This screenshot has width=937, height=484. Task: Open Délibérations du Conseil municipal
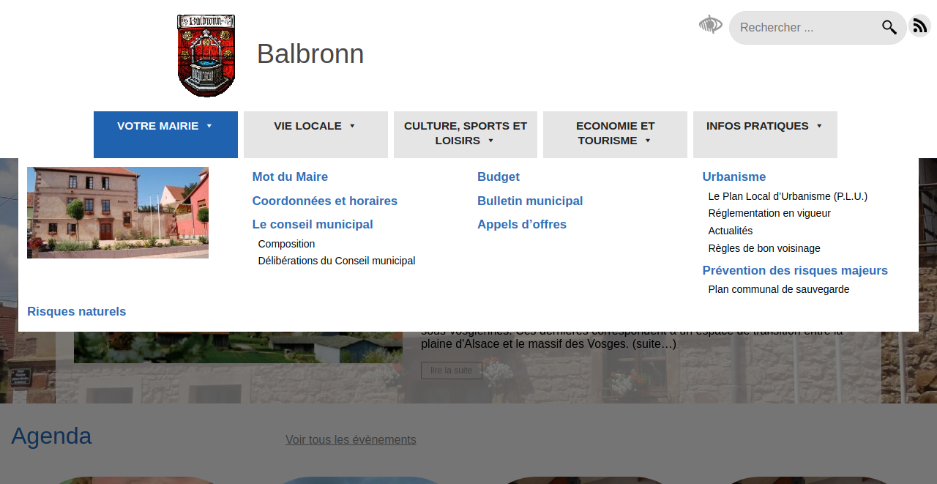point(337,261)
